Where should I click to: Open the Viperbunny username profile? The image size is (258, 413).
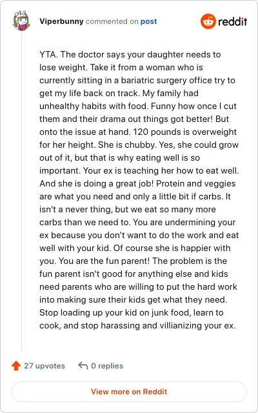click(x=61, y=21)
